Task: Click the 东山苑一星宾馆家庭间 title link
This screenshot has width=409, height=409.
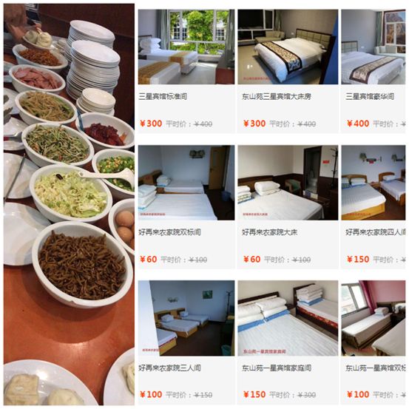Action: tap(277, 368)
